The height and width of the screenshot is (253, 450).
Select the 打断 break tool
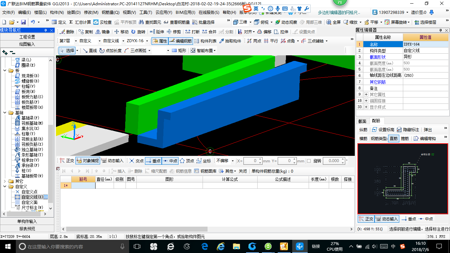tap(192, 32)
